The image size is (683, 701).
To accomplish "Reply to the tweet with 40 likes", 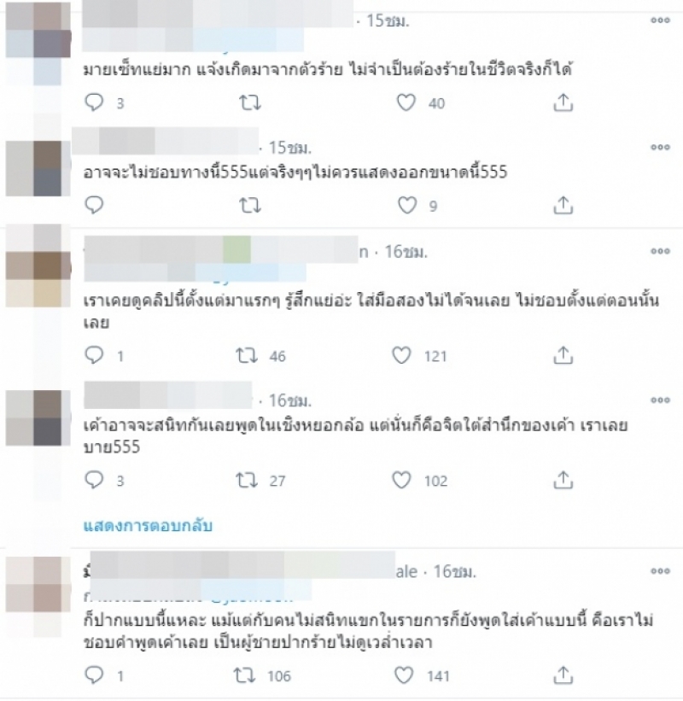I will tap(94, 102).
